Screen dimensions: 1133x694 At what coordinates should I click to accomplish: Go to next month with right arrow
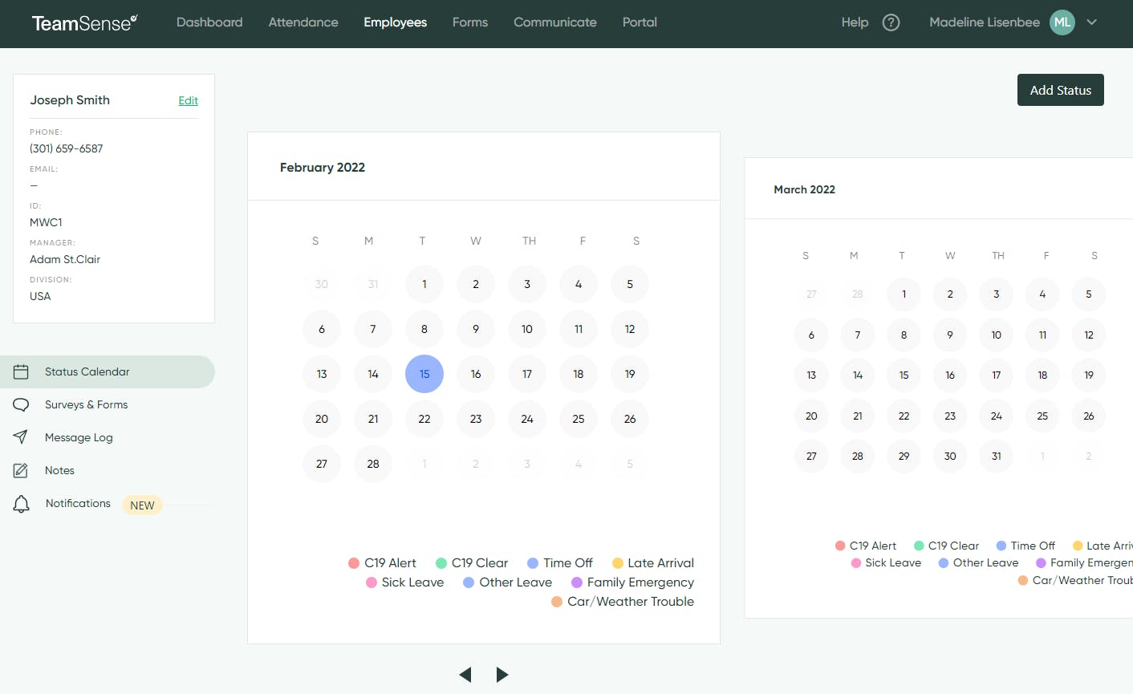click(502, 675)
